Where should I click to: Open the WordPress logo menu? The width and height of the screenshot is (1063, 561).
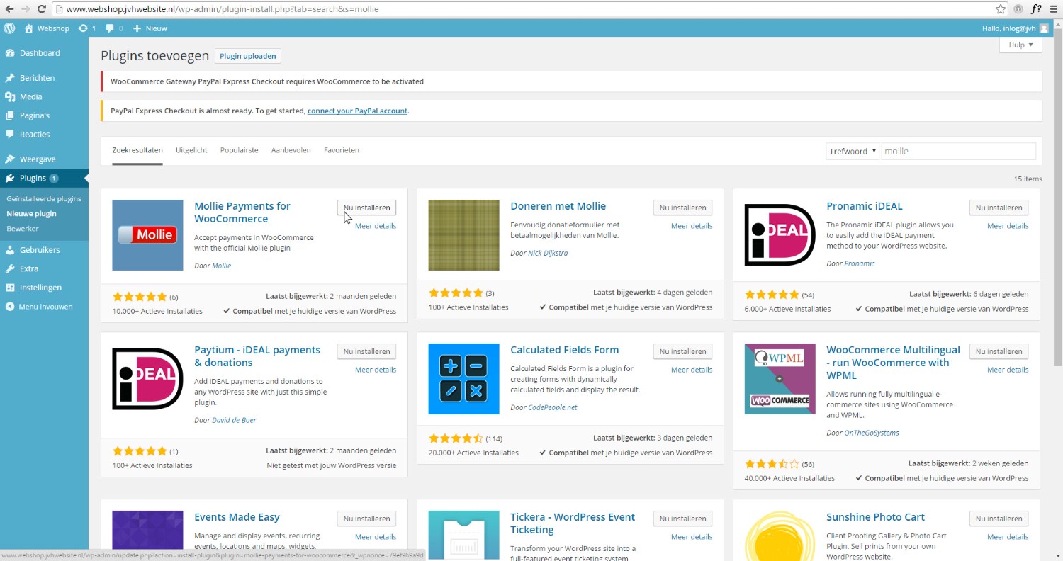click(9, 28)
